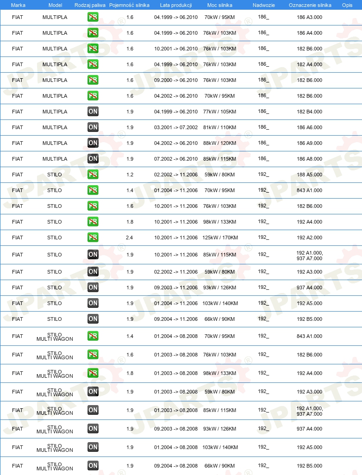Click ON diesel icon in Stilo 192 A3.000 11.2006 row
The image size is (362, 475).
93,272
